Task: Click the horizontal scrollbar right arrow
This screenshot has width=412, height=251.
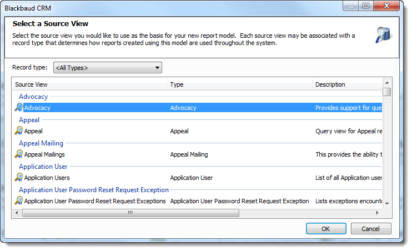Action: coord(378,213)
